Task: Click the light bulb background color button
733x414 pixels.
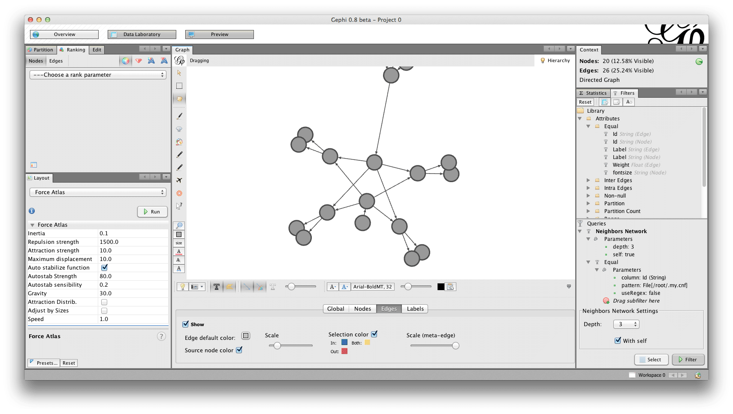Action: coord(183,287)
